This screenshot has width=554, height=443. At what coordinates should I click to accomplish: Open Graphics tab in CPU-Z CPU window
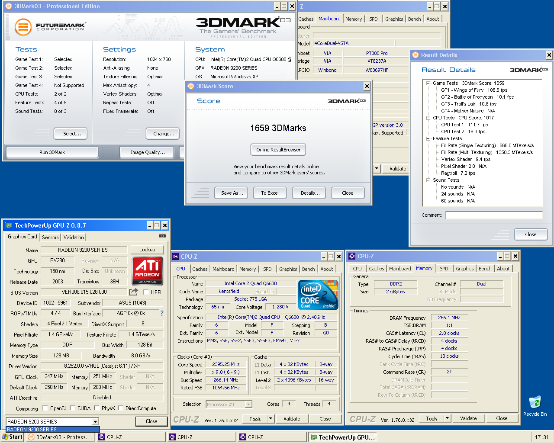[288, 269]
